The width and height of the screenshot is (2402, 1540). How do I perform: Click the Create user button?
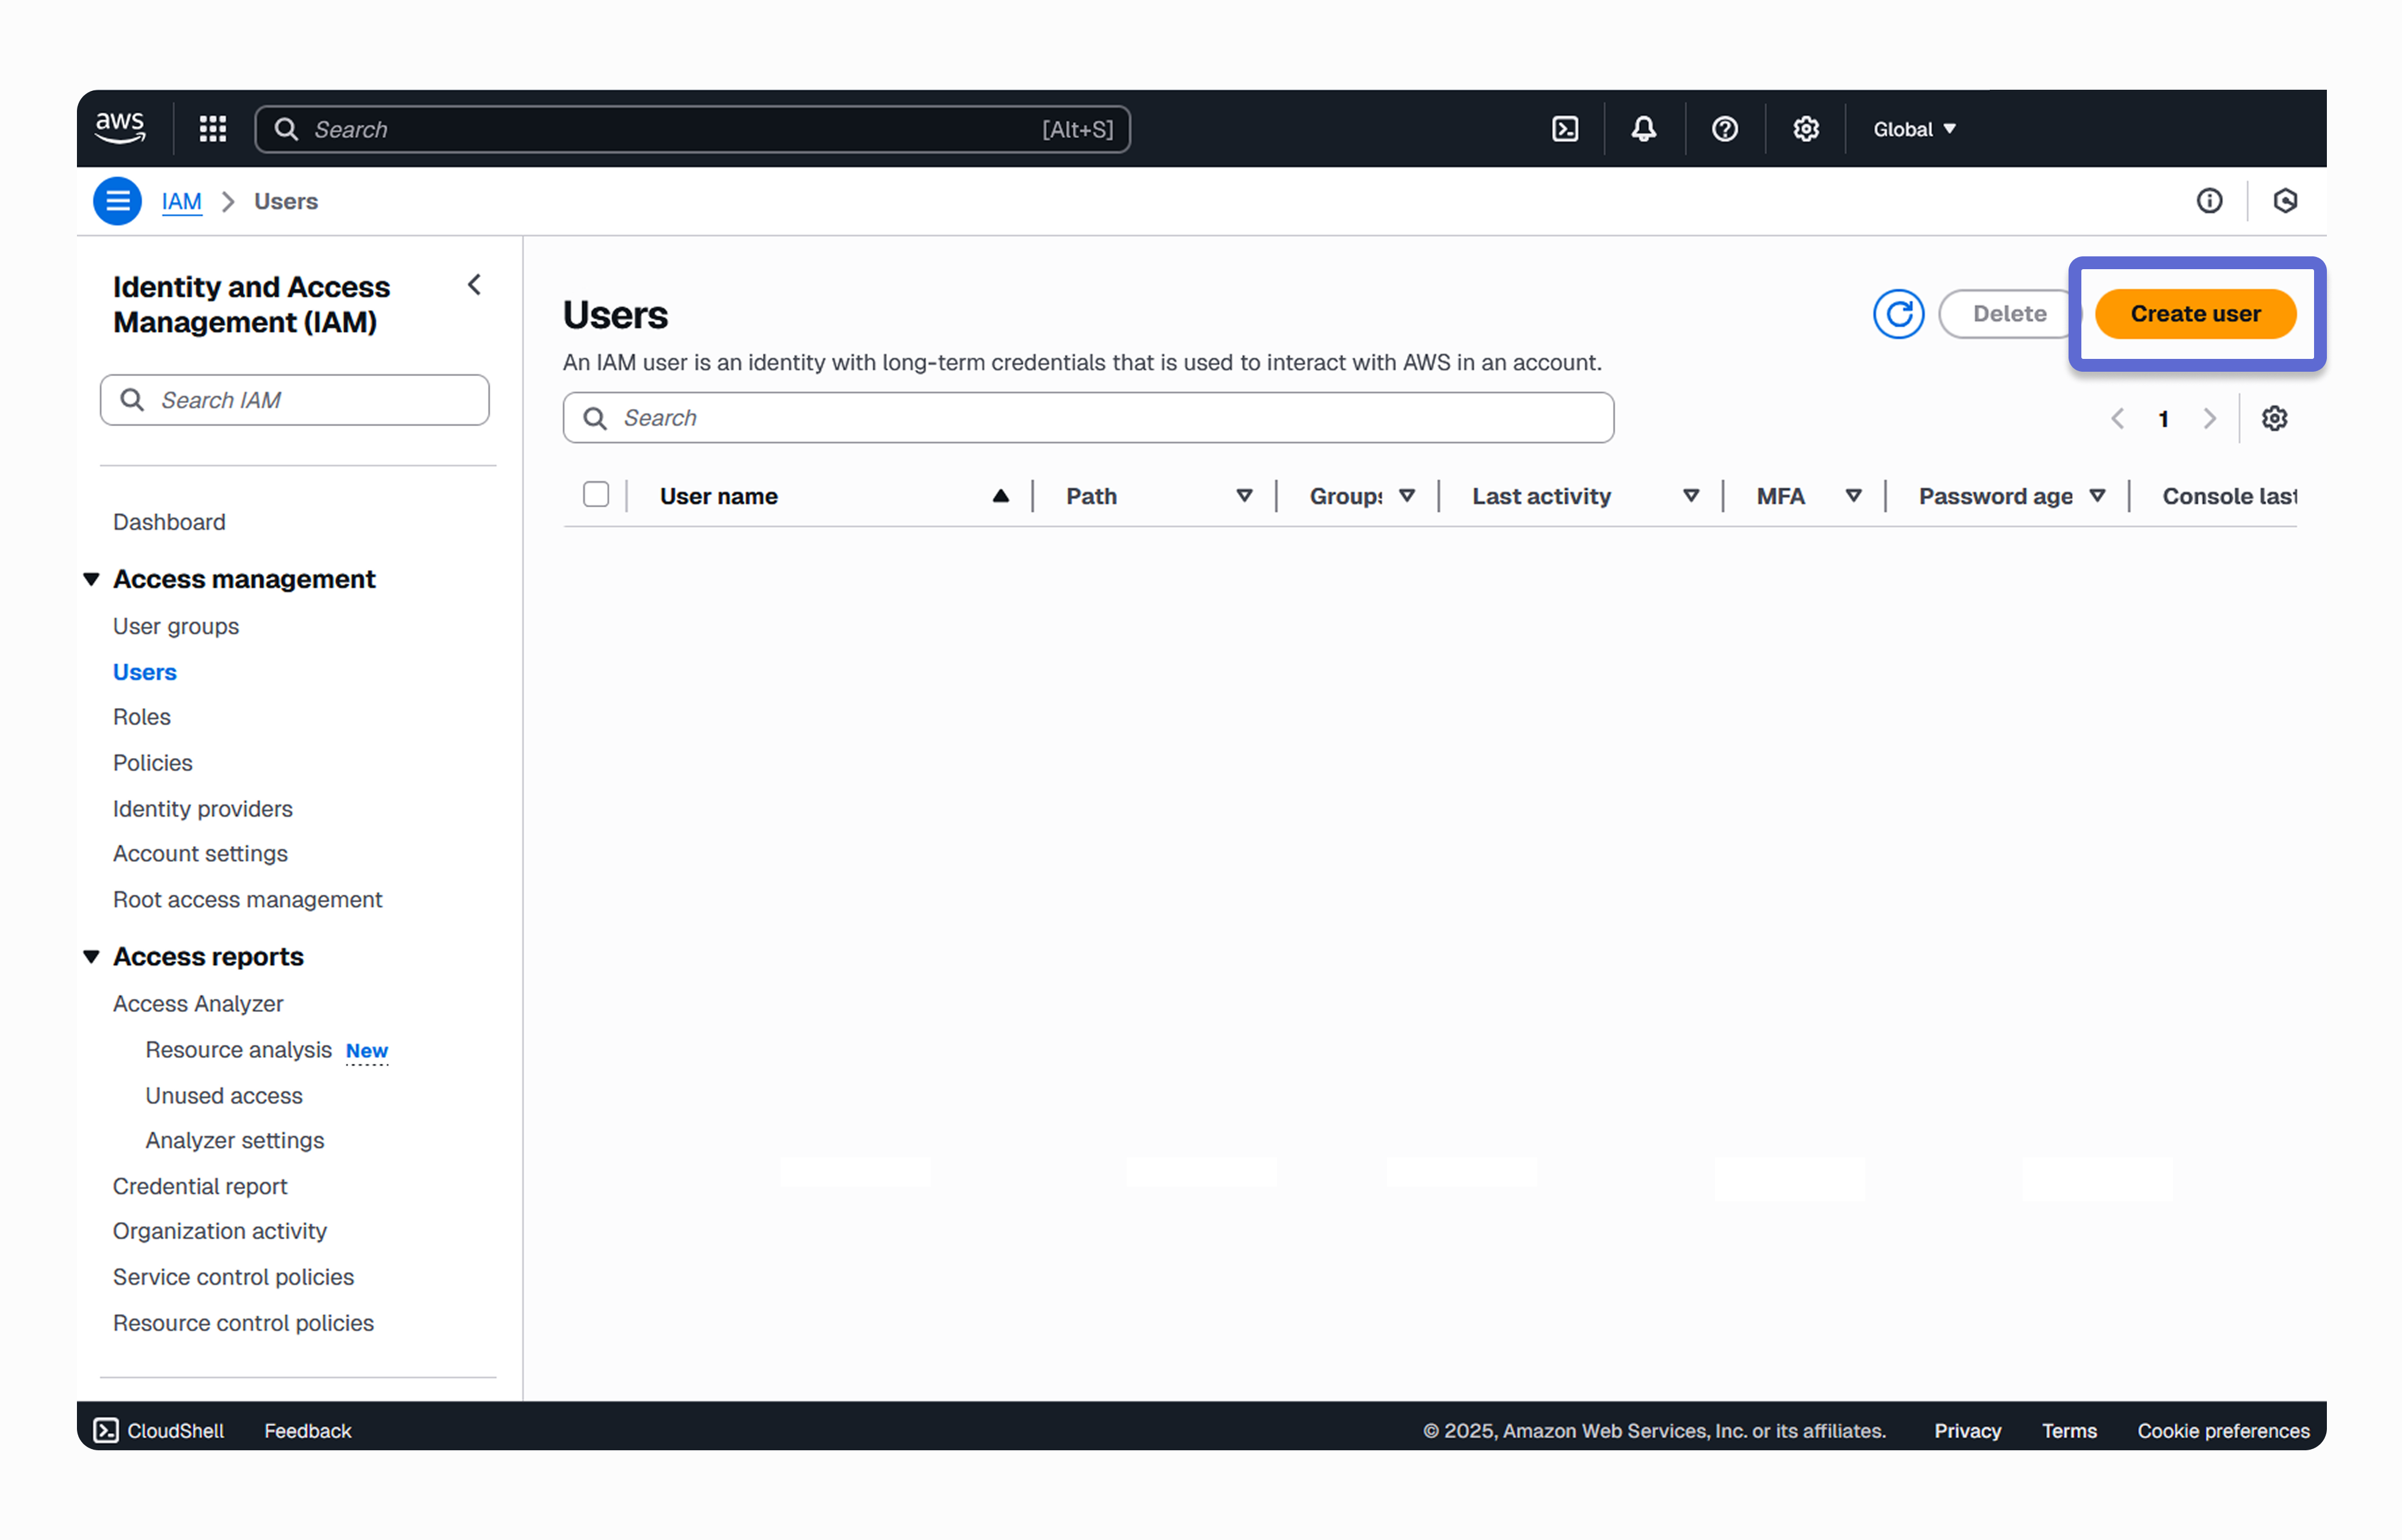click(2195, 314)
